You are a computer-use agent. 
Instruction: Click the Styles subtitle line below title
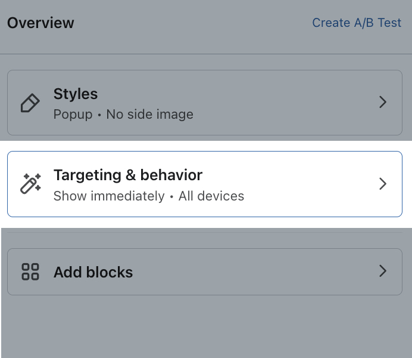click(x=123, y=114)
